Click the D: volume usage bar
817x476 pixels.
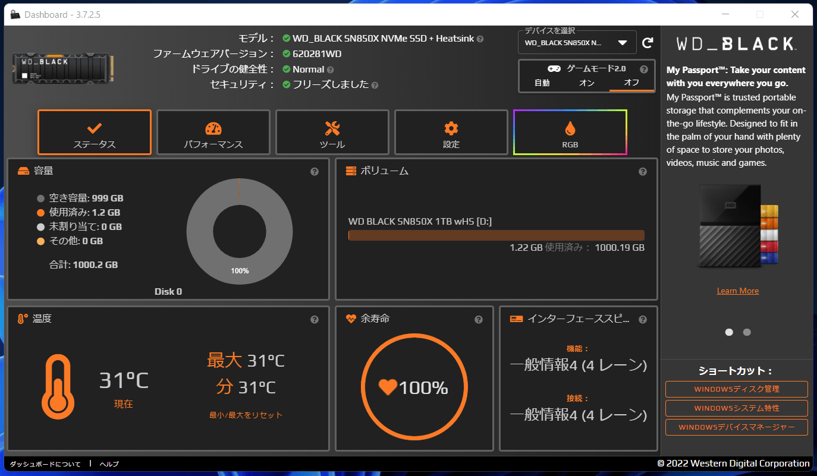[x=497, y=235]
